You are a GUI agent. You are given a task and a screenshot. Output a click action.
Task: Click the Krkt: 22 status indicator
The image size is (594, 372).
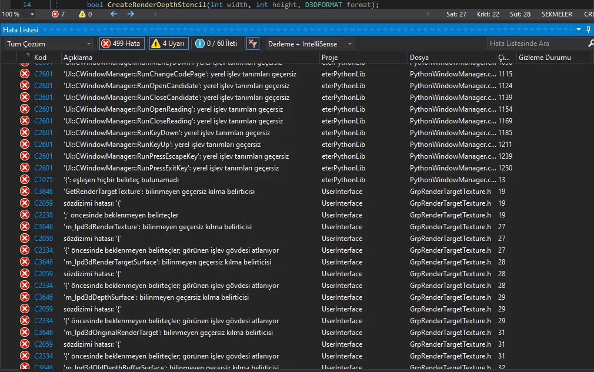(x=488, y=14)
